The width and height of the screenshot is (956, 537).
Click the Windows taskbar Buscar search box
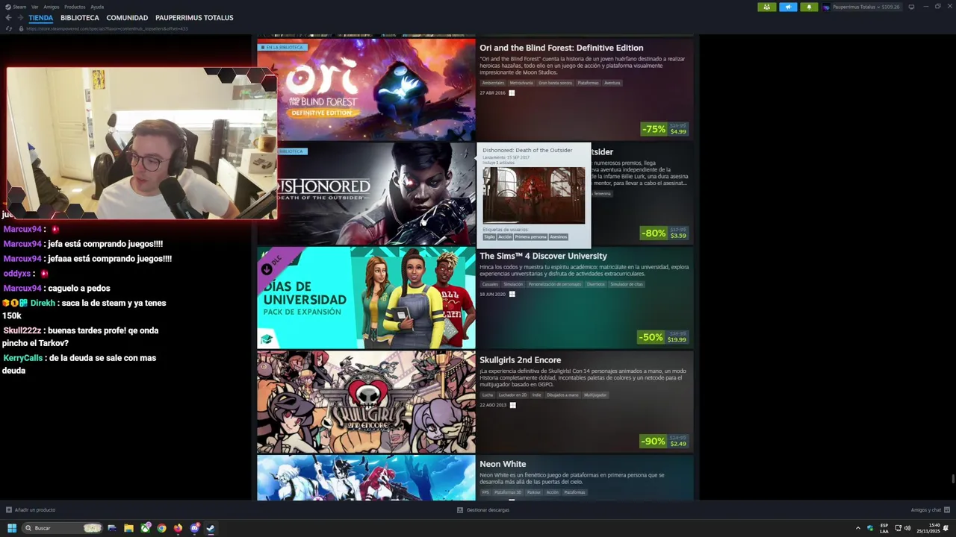click(x=62, y=528)
